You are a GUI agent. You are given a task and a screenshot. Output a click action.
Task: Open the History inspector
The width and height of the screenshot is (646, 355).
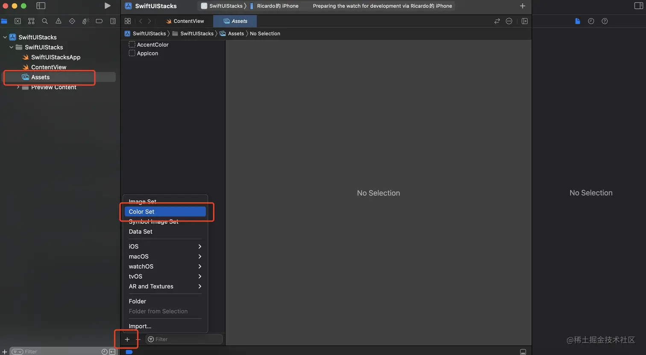(x=591, y=21)
